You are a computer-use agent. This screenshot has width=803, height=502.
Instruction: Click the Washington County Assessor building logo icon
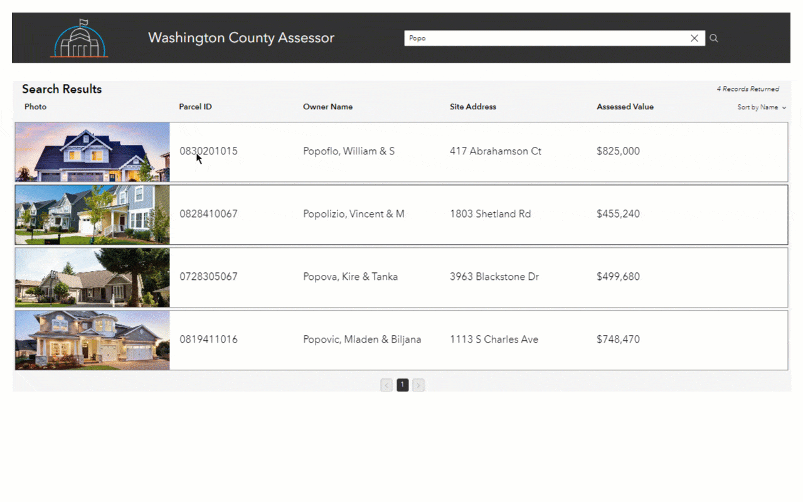80,38
